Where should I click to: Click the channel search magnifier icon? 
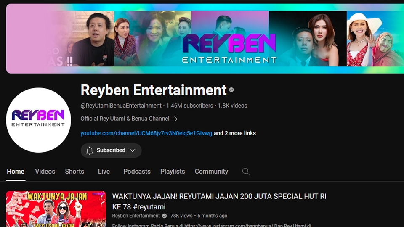point(246,172)
